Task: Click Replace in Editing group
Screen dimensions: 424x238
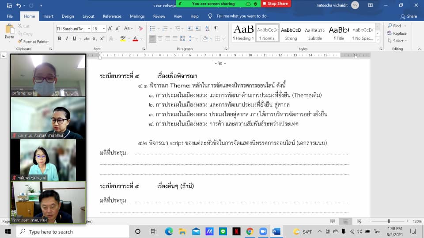Action: click(x=397, y=33)
